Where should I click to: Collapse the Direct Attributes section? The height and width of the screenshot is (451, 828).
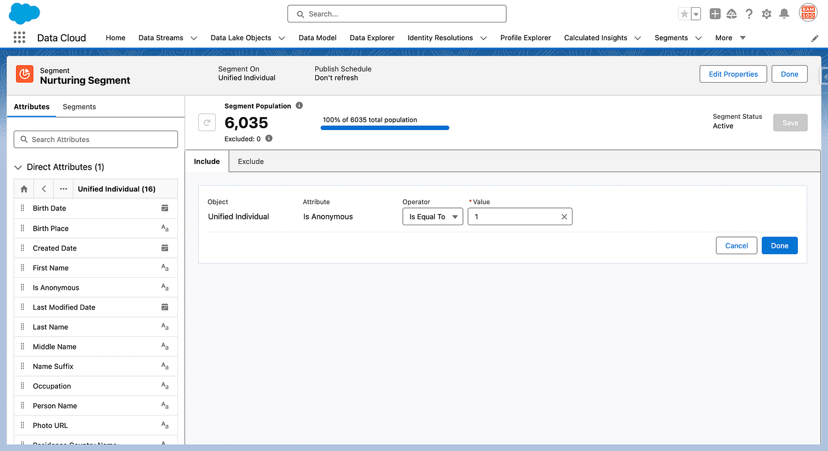[x=18, y=167]
